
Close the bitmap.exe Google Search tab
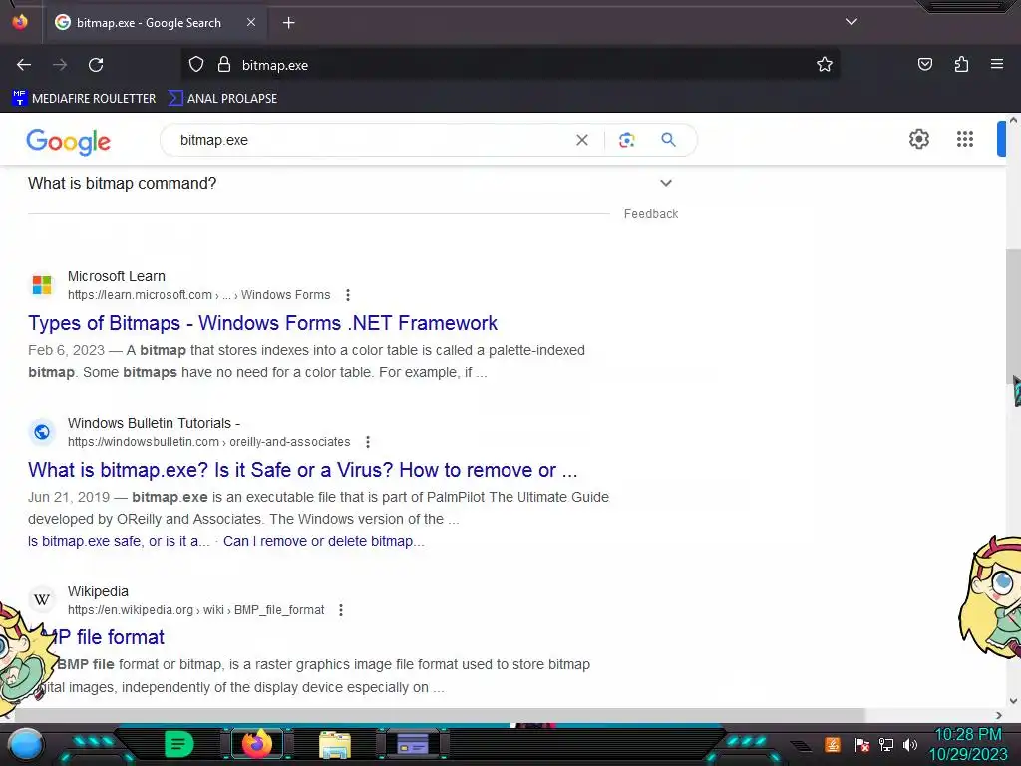[x=250, y=22]
